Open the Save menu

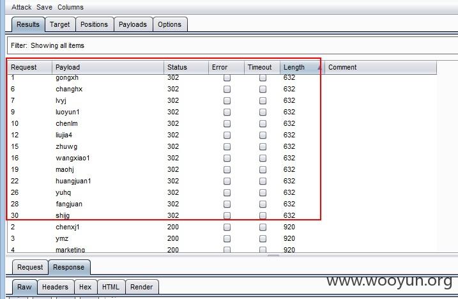44,7
